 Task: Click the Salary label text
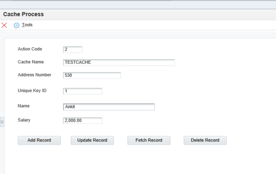tap(24, 120)
